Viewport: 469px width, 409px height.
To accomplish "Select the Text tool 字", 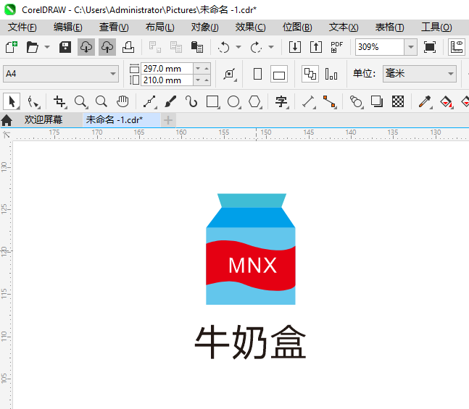I will (281, 102).
